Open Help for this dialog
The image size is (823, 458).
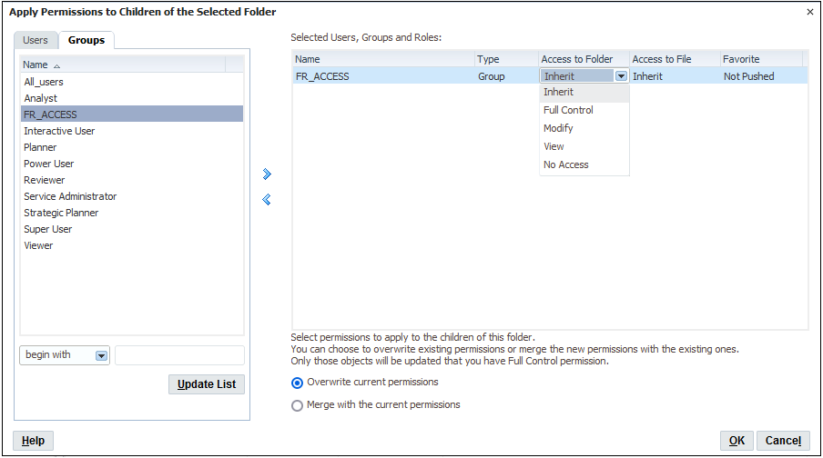coord(33,441)
